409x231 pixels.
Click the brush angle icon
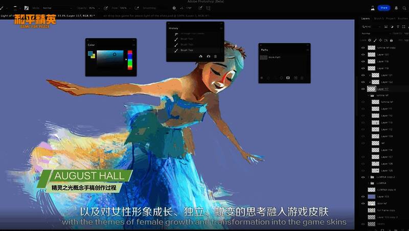[182, 8]
